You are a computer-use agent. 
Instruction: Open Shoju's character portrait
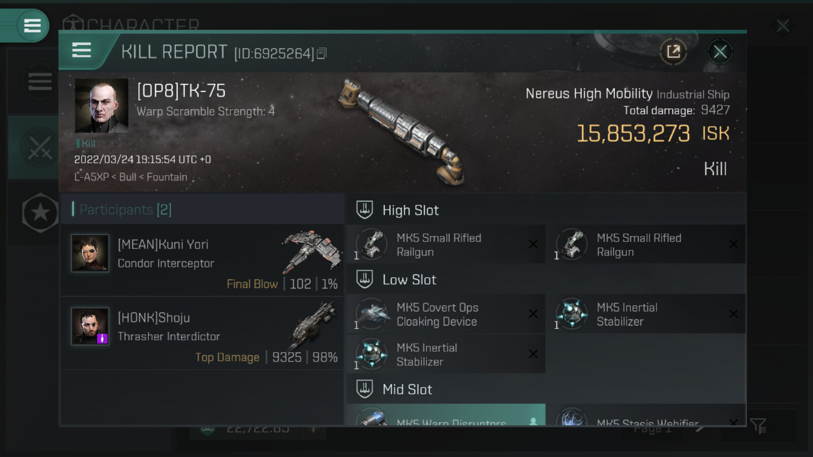coord(90,326)
